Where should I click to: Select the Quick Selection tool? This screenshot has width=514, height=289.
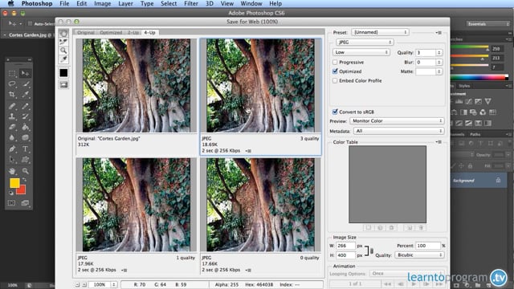click(x=25, y=83)
